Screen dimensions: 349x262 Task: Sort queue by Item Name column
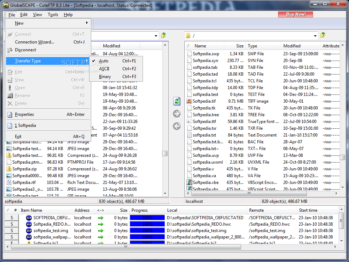(45, 210)
